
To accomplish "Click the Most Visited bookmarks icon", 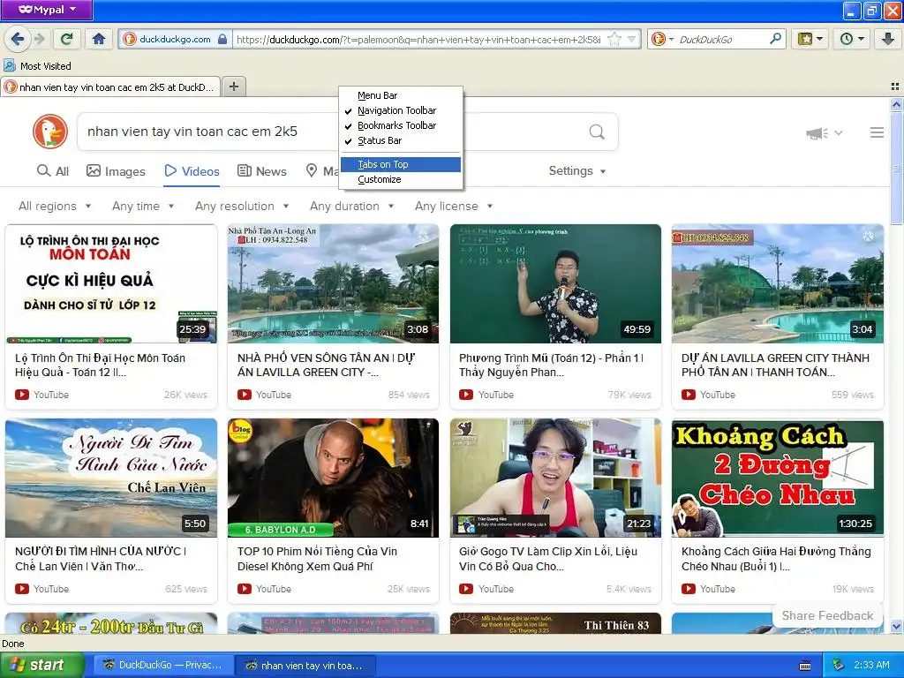I will click(10, 65).
